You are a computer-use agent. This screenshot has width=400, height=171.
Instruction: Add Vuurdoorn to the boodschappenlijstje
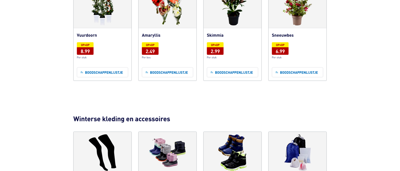(102, 72)
